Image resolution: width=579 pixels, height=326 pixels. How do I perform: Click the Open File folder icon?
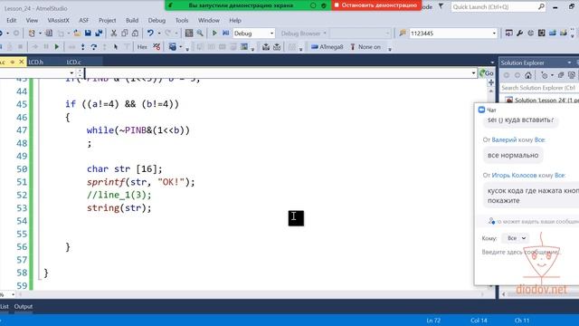tap(77, 34)
